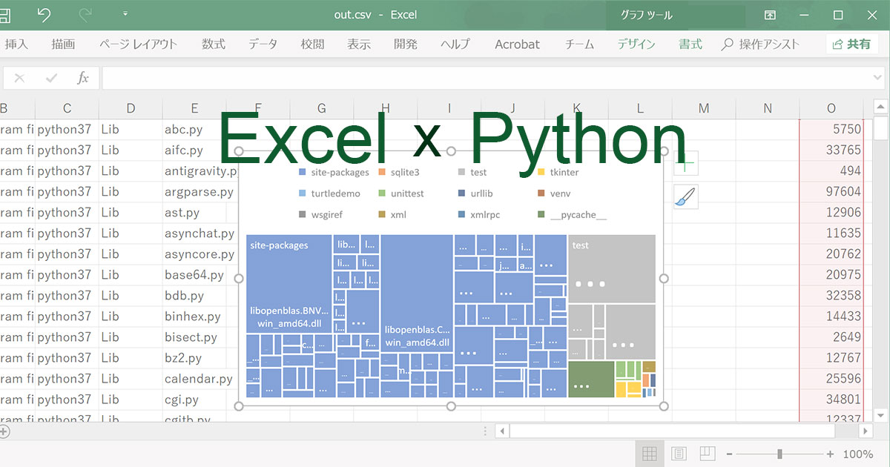Open the Acrobat ribbon tab
Image resolution: width=890 pixels, height=467 pixels.
click(x=517, y=44)
